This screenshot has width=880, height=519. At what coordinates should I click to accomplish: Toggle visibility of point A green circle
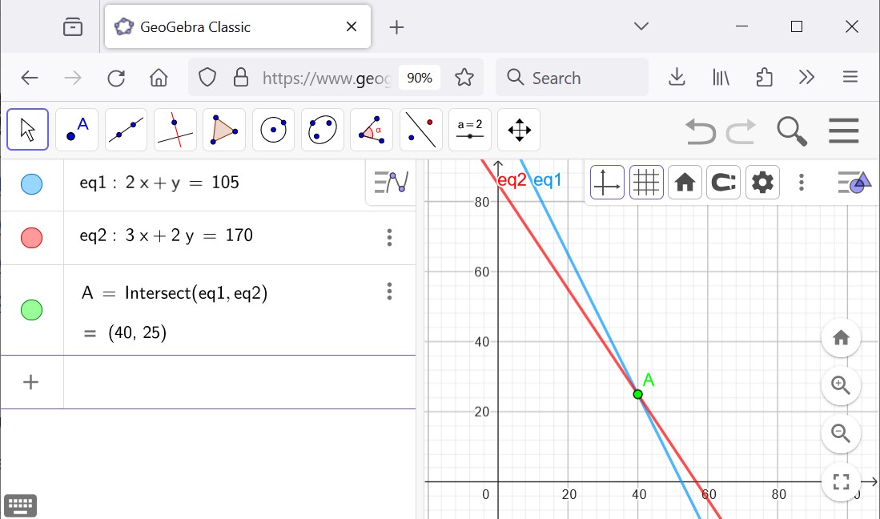coord(31,310)
